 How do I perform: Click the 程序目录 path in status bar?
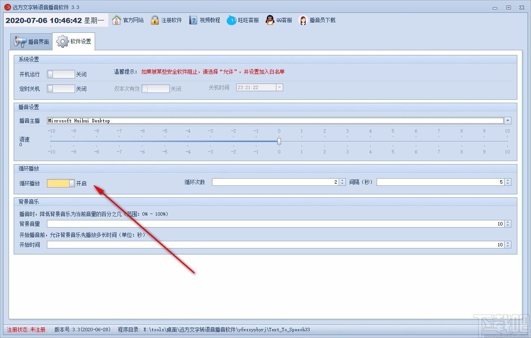(214, 329)
